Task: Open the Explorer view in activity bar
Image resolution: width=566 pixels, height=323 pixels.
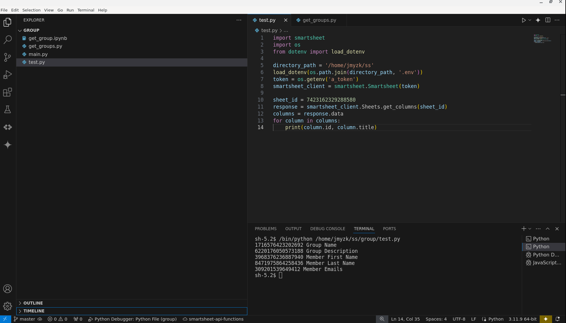Action: (x=8, y=22)
